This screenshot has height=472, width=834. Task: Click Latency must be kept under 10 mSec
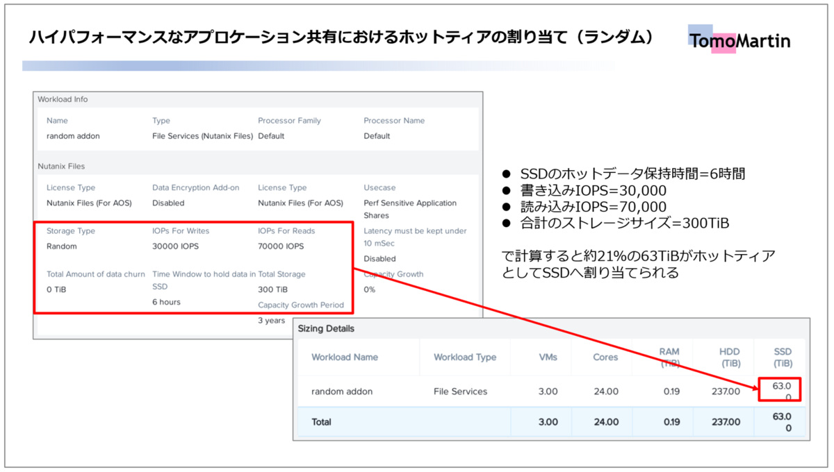point(415,237)
